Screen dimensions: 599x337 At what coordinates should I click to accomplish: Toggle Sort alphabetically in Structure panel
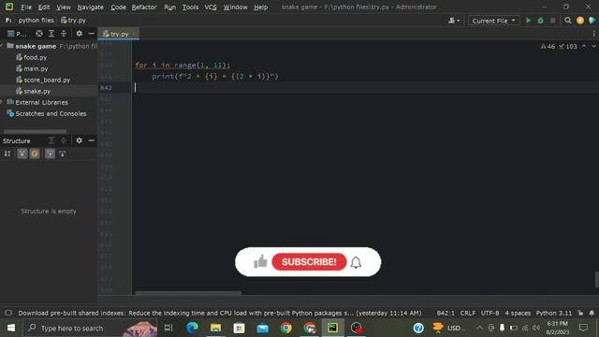tap(7, 154)
